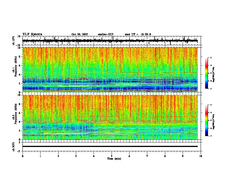Click the ch.2 "Frequency (kHz)" axis label
The image size is (226, 175).
click(16, 114)
